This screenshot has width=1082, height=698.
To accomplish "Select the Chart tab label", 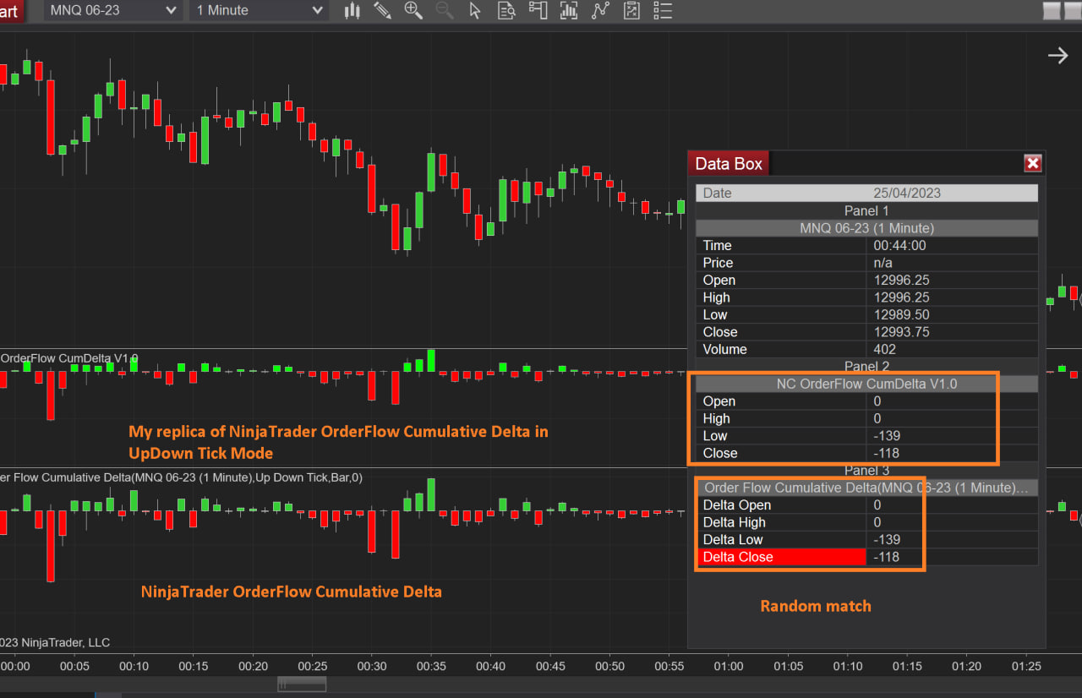I will pyautogui.click(x=10, y=11).
